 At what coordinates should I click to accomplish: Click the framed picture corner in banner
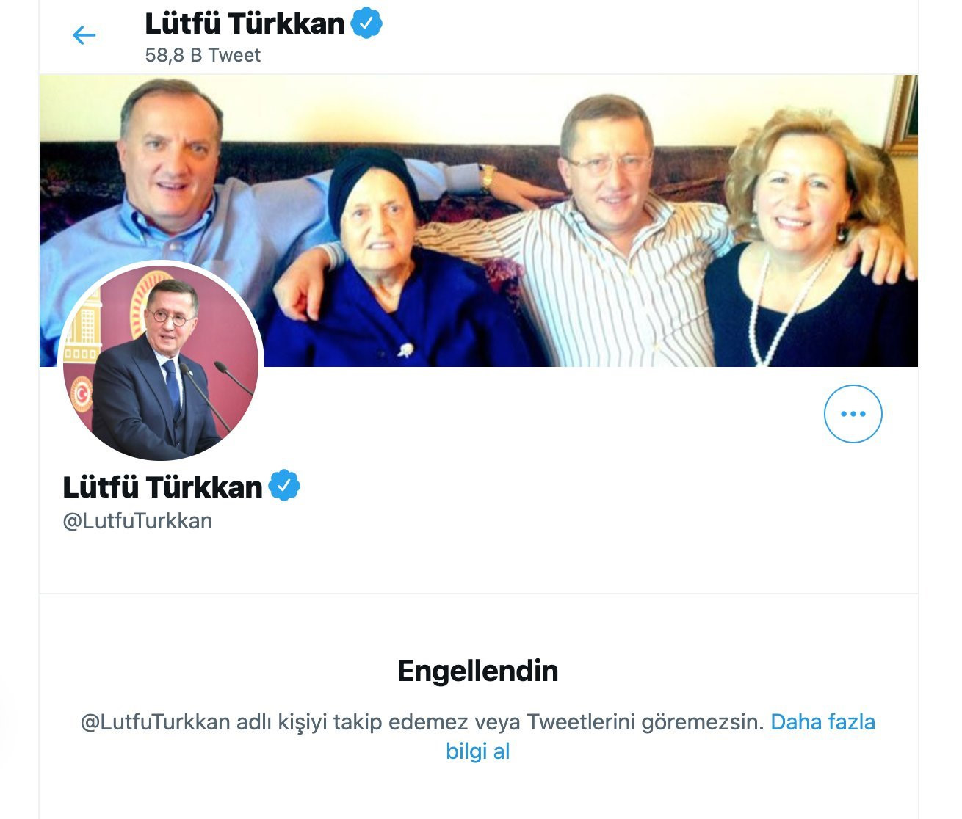coord(903,114)
